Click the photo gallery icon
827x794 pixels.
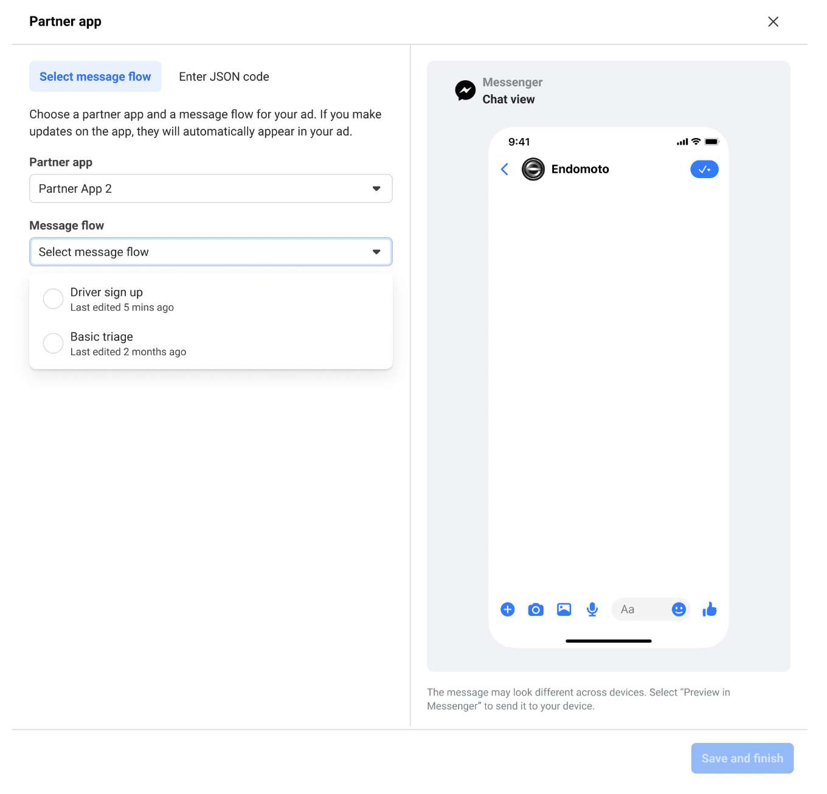point(564,609)
